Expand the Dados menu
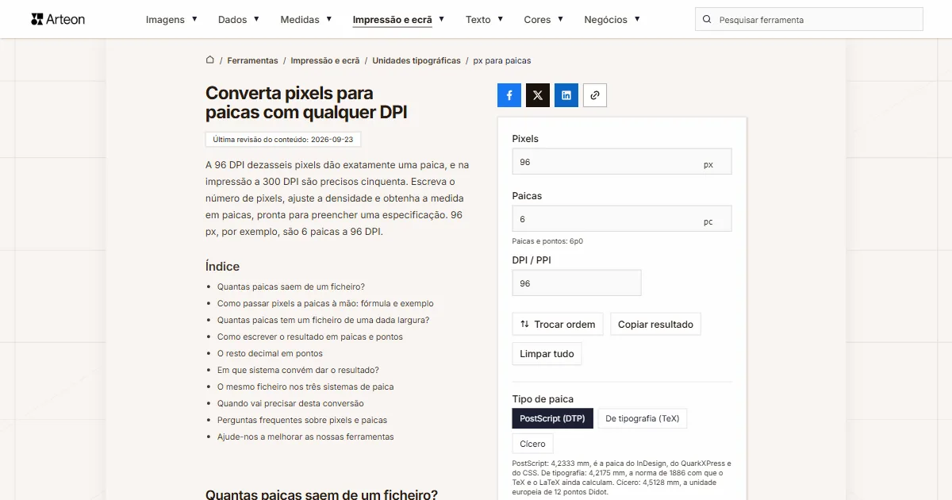 click(239, 20)
